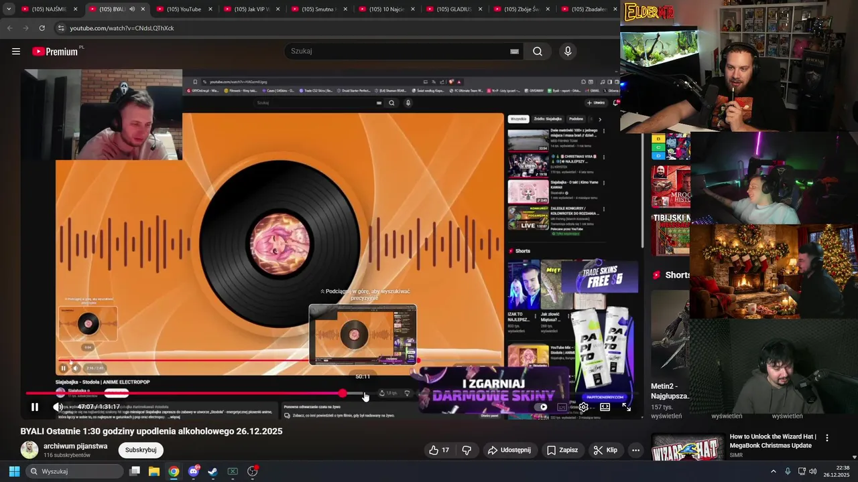
Task: Click Windows taskbar Wyszukaj search box
Action: point(74,471)
